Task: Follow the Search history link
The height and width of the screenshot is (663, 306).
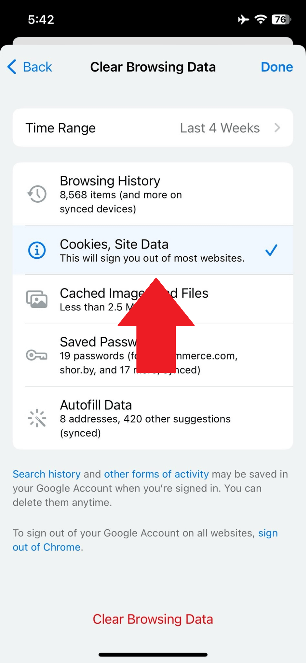Action: coord(46,474)
